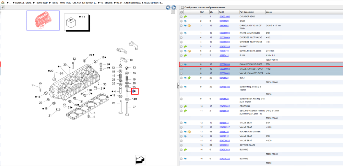Click the green arrow icon in BOLT row
The image size is (343, 166).
tap(189, 78)
